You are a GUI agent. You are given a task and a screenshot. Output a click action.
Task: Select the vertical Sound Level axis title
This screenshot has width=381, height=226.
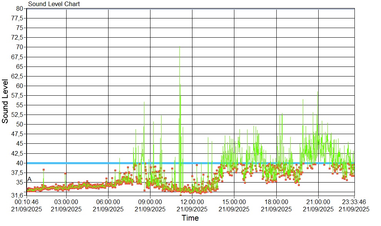click(x=5, y=101)
